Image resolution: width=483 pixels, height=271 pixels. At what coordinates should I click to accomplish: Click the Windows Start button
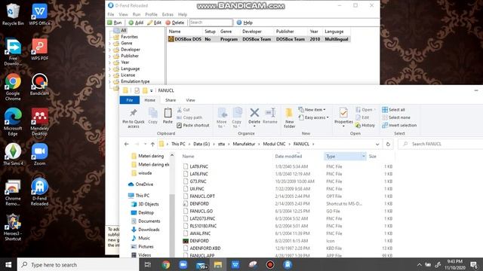point(8,264)
